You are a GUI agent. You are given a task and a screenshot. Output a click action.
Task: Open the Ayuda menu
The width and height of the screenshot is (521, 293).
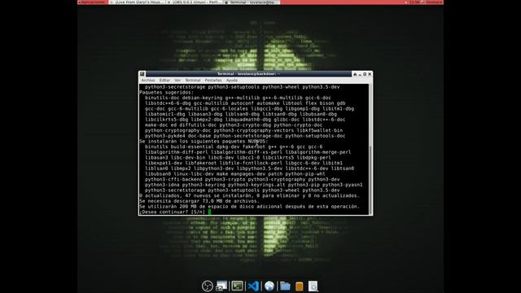pos(232,81)
